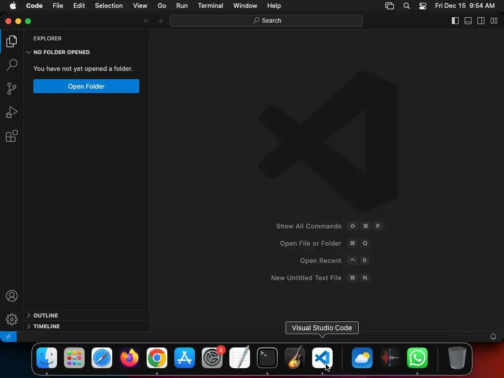The height and width of the screenshot is (378, 504).
Task: Open the Source Control view
Action: point(12,89)
